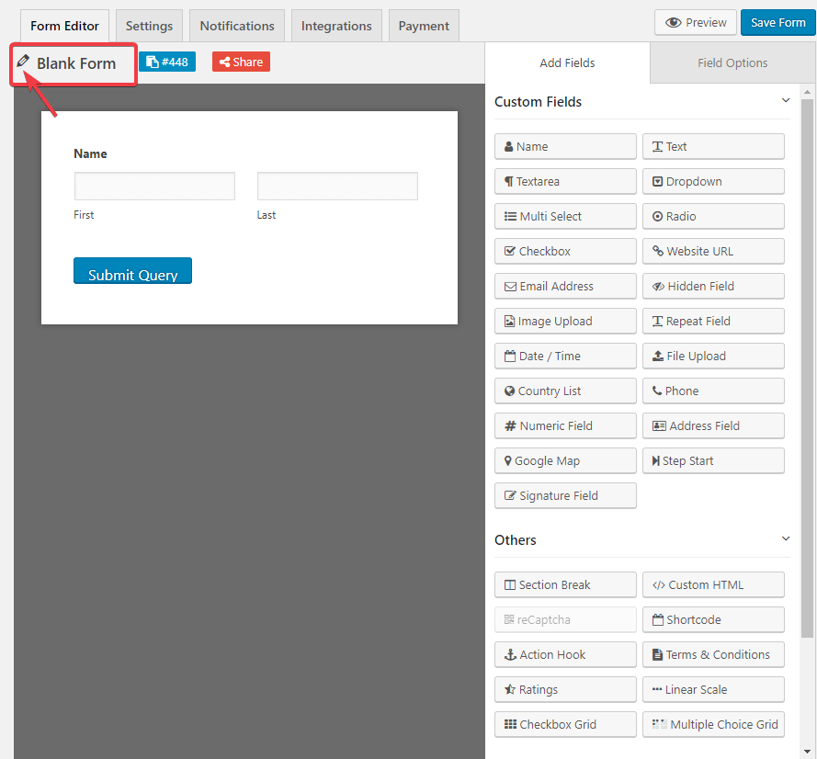Collapse the Others section
817x759 pixels.
(x=785, y=538)
